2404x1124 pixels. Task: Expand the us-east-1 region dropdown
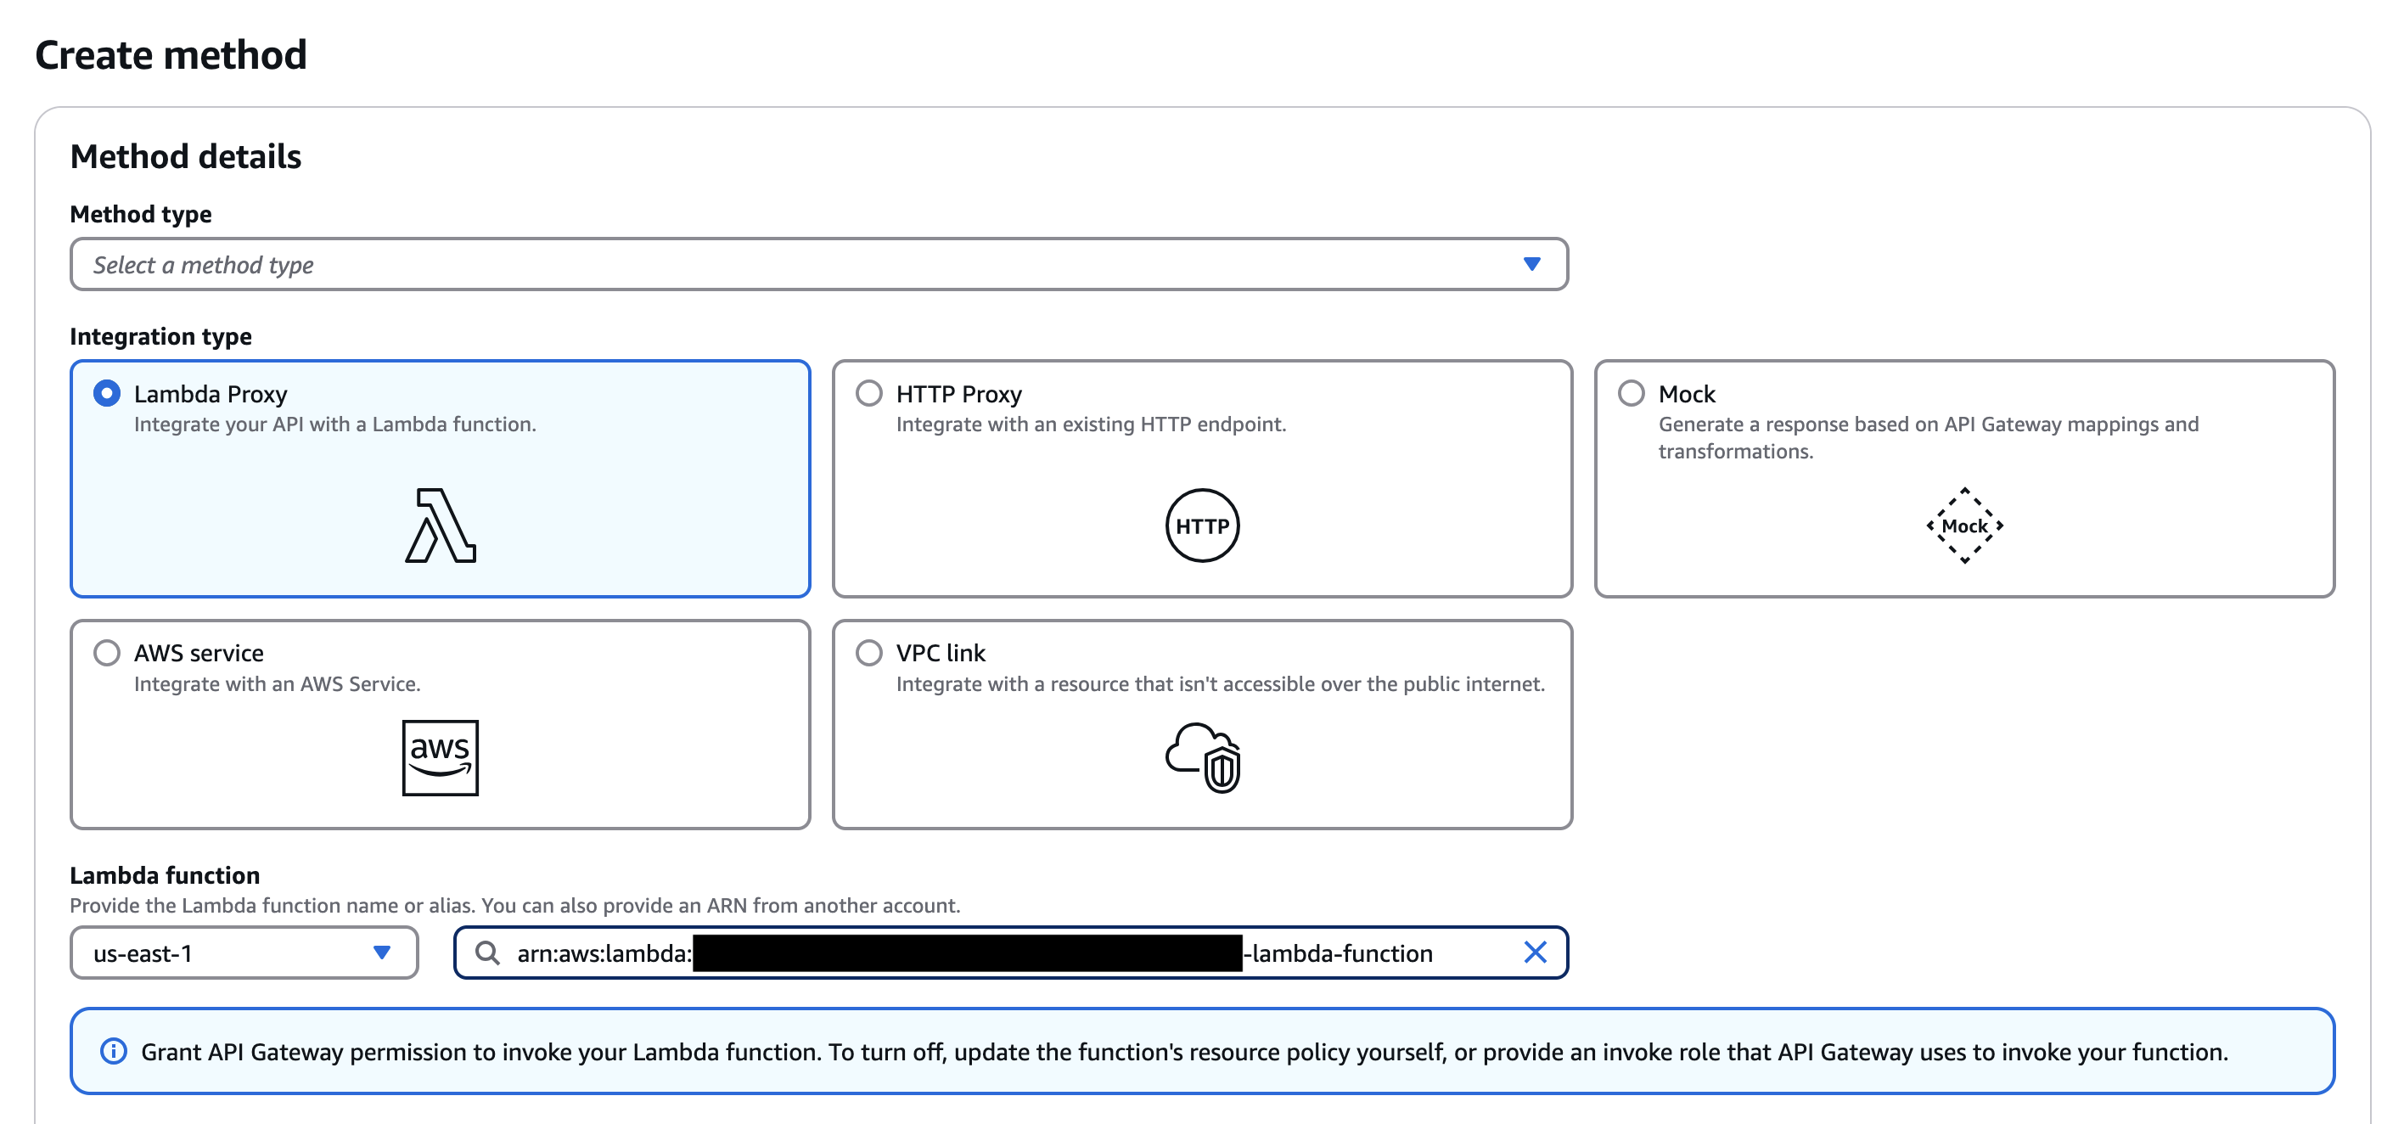pos(244,953)
